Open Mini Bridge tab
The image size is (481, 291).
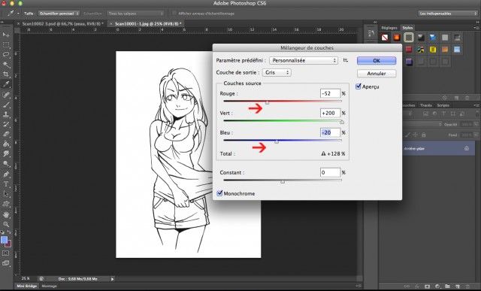(27, 286)
